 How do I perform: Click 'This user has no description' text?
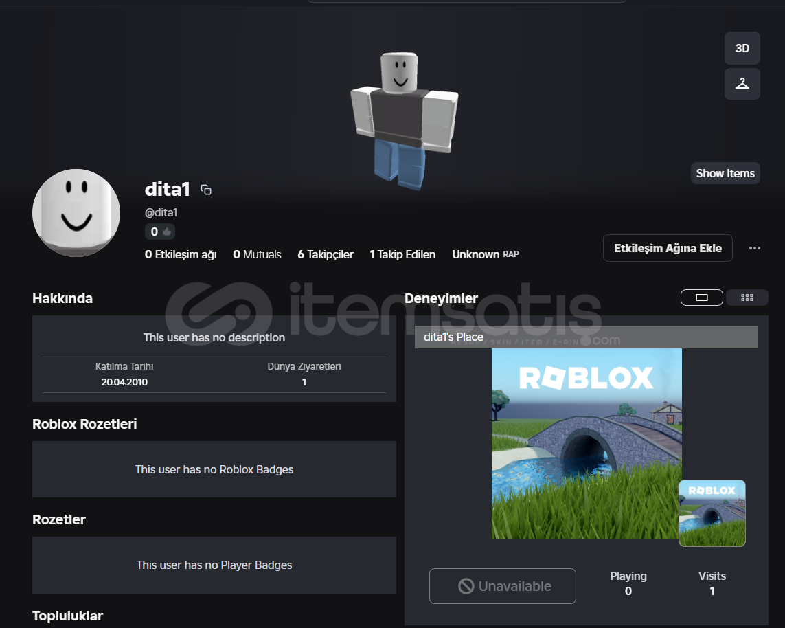pyautogui.click(x=214, y=337)
